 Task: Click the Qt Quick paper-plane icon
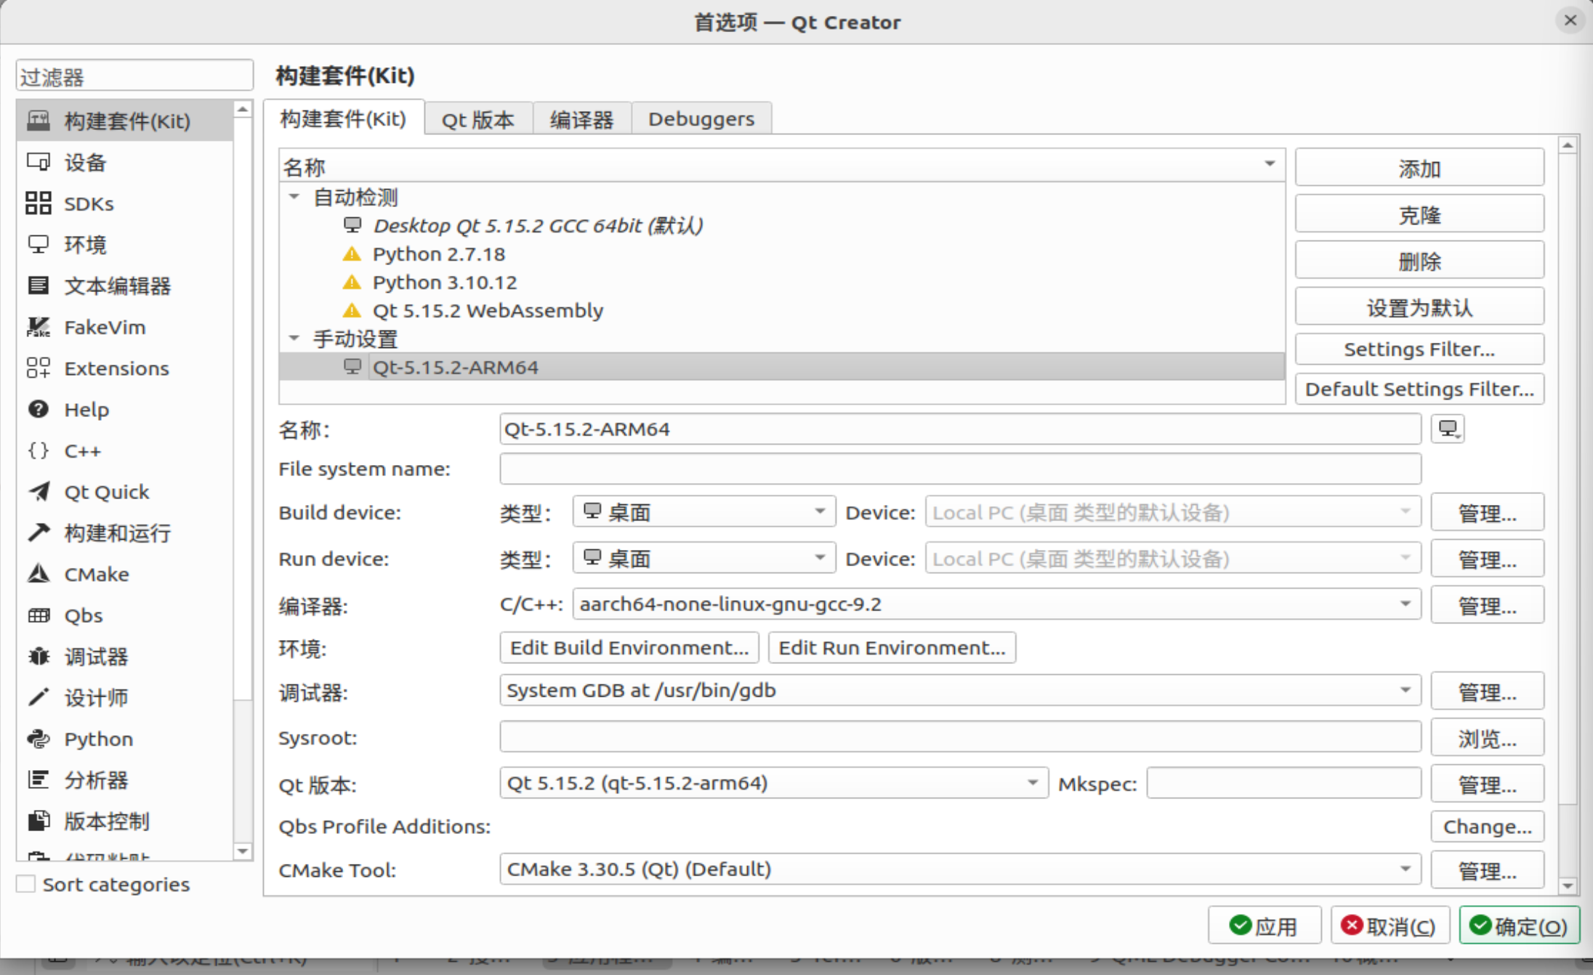click(x=39, y=492)
